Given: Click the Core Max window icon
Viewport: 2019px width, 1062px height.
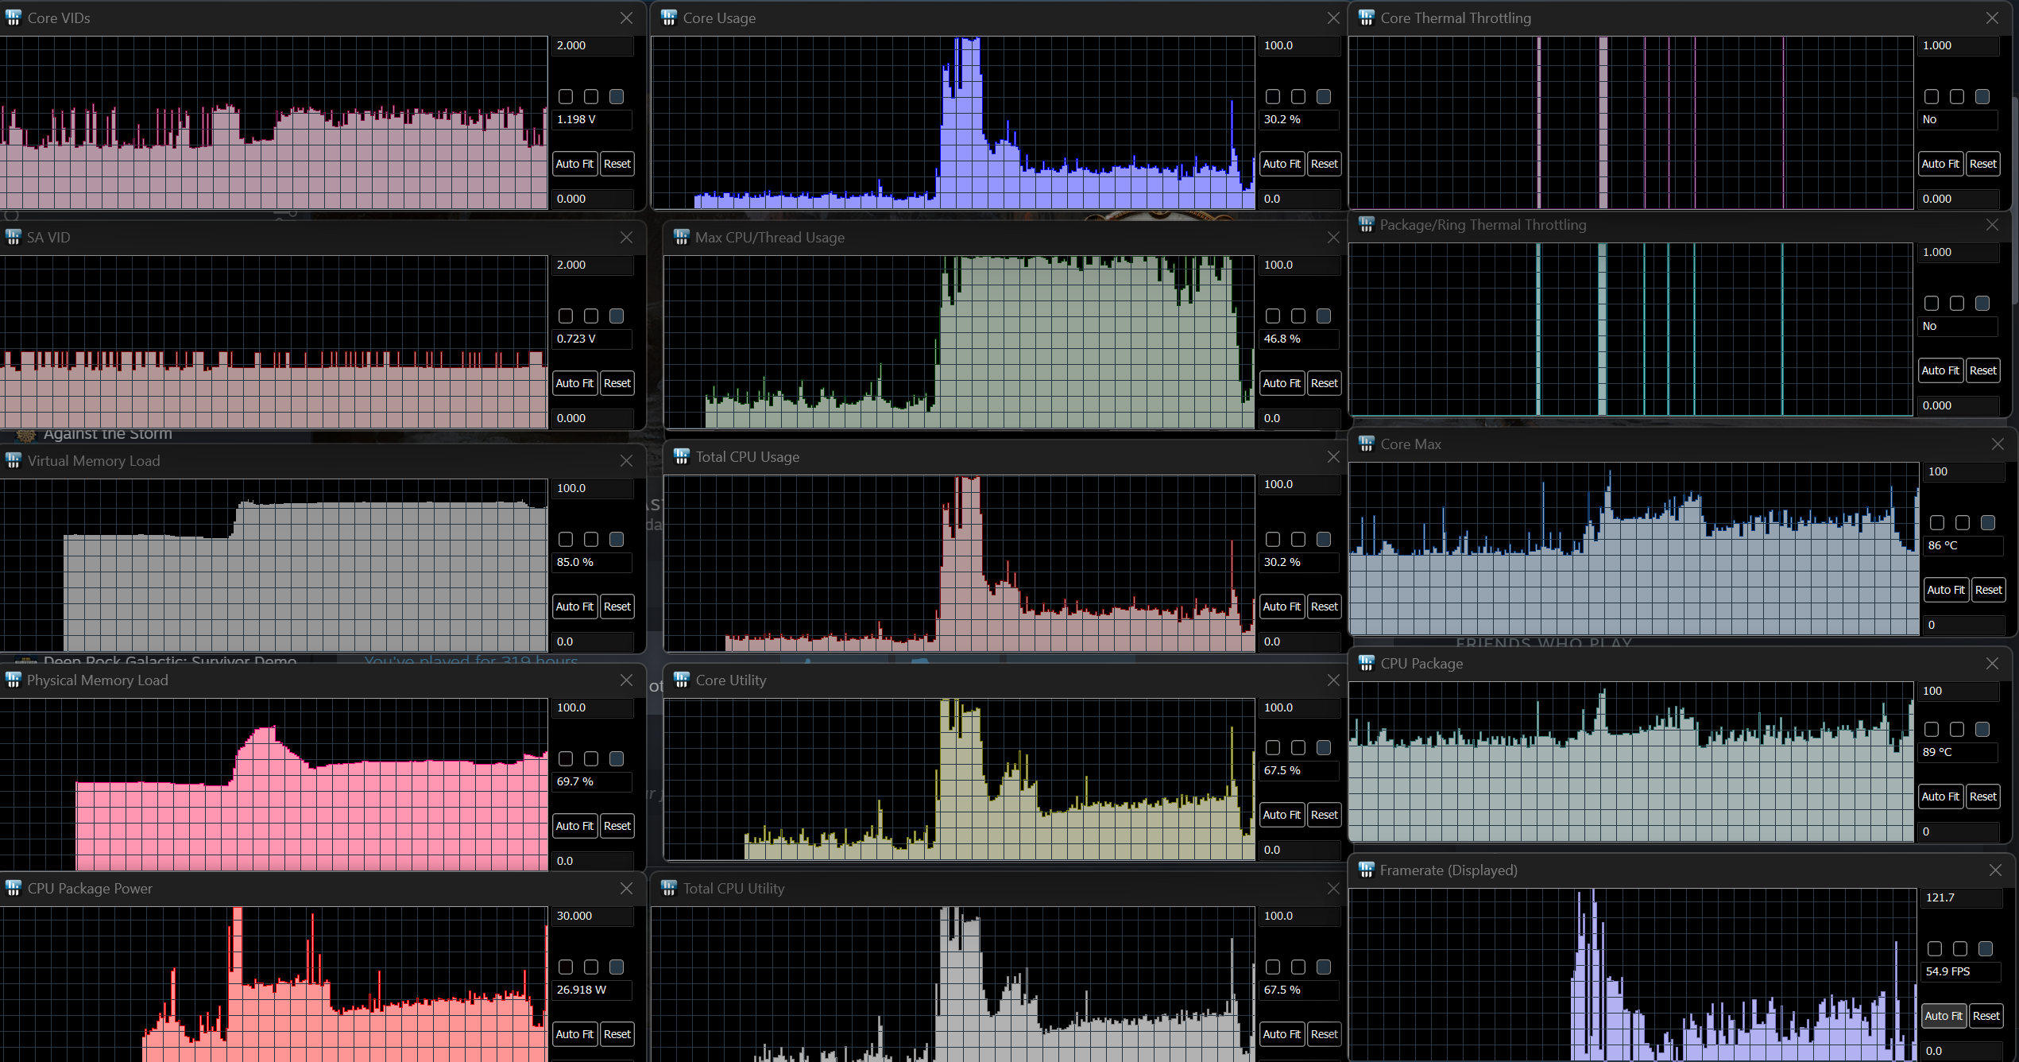Looking at the screenshot, I should [1367, 444].
